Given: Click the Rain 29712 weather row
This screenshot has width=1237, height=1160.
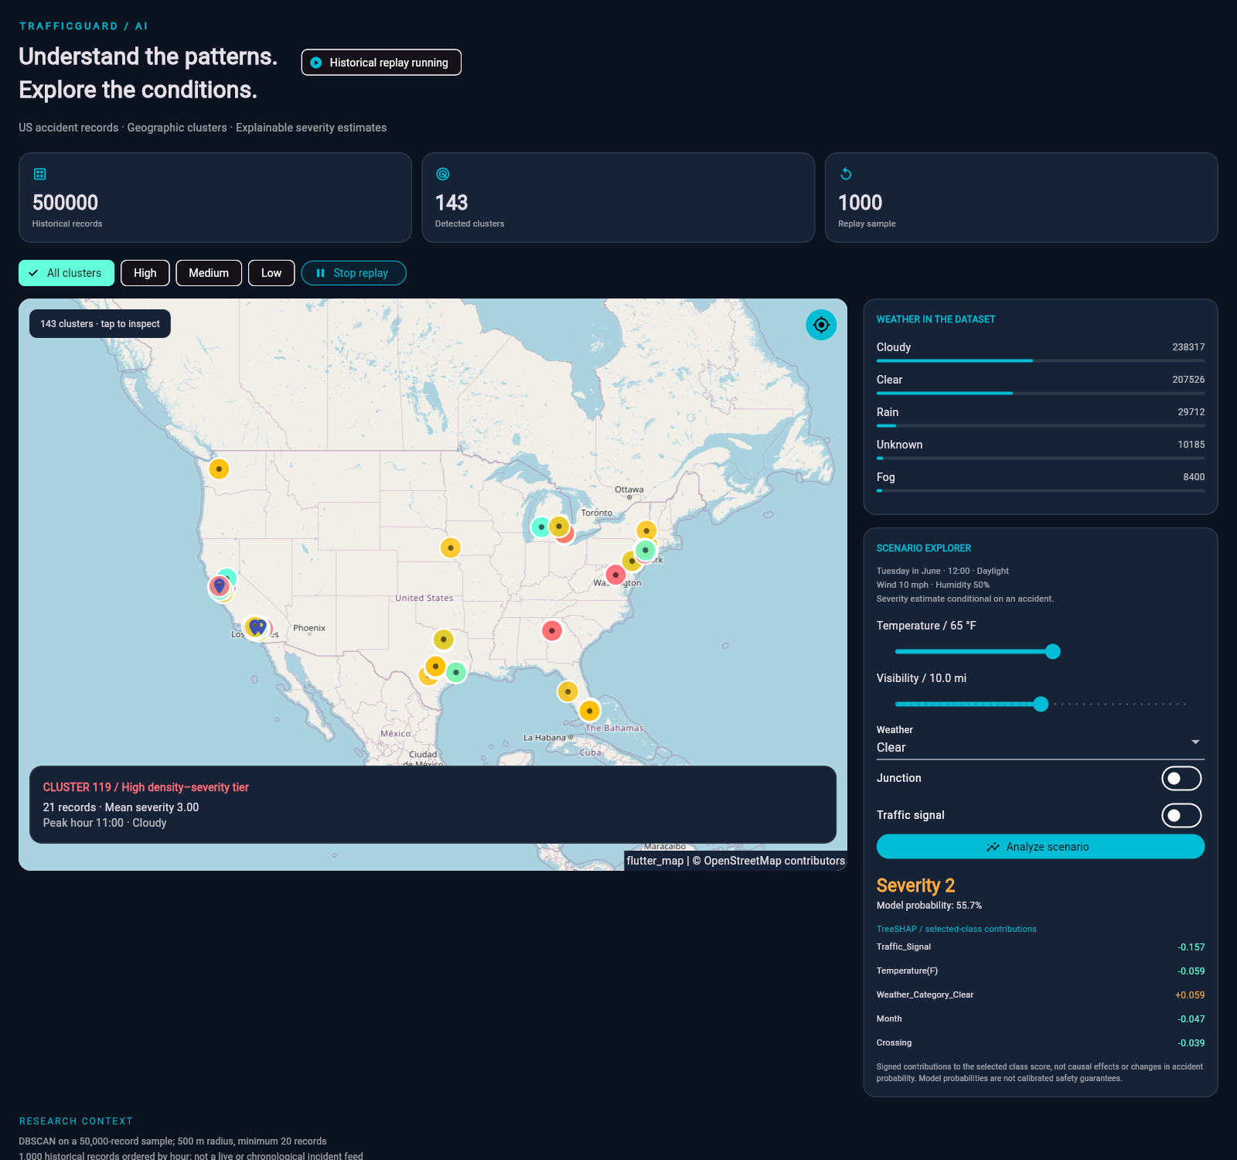Looking at the screenshot, I should pyautogui.click(x=1041, y=417).
